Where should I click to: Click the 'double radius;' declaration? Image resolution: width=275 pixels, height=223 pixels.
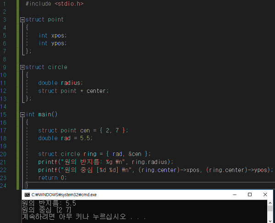[x=60, y=83]
